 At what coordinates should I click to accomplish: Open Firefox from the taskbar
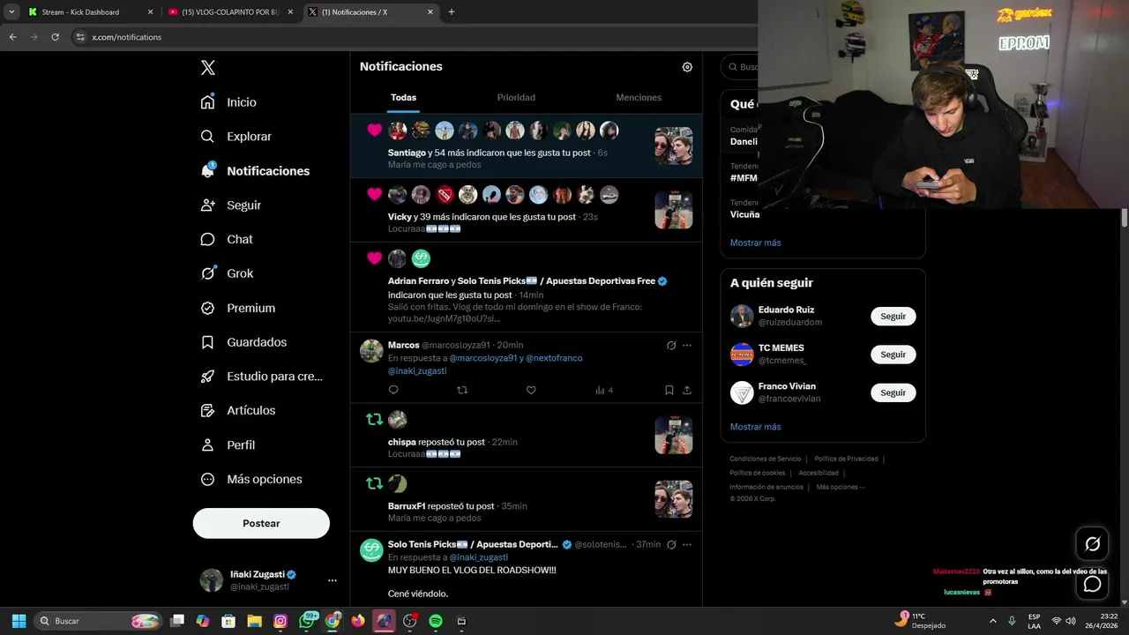click(x=358, y=621)
